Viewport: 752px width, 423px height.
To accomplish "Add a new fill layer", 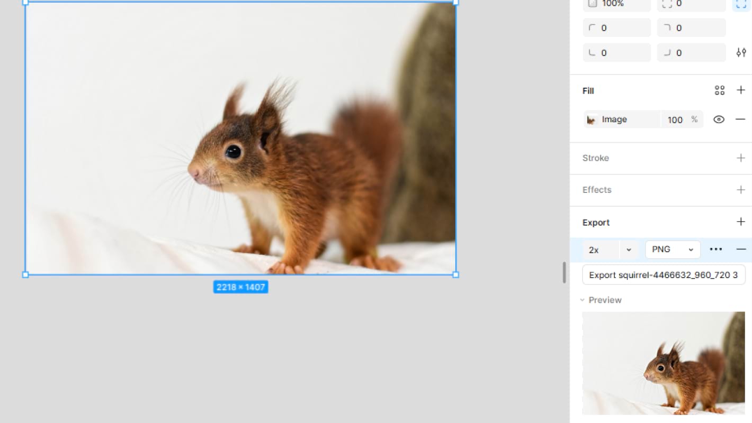I will pyautogui.click(x=741, y=90).
